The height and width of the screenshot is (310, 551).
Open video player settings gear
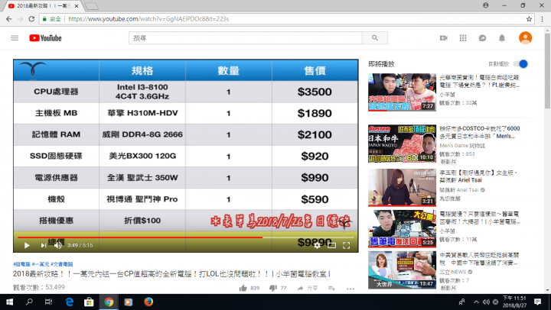(x=317, y=245)
